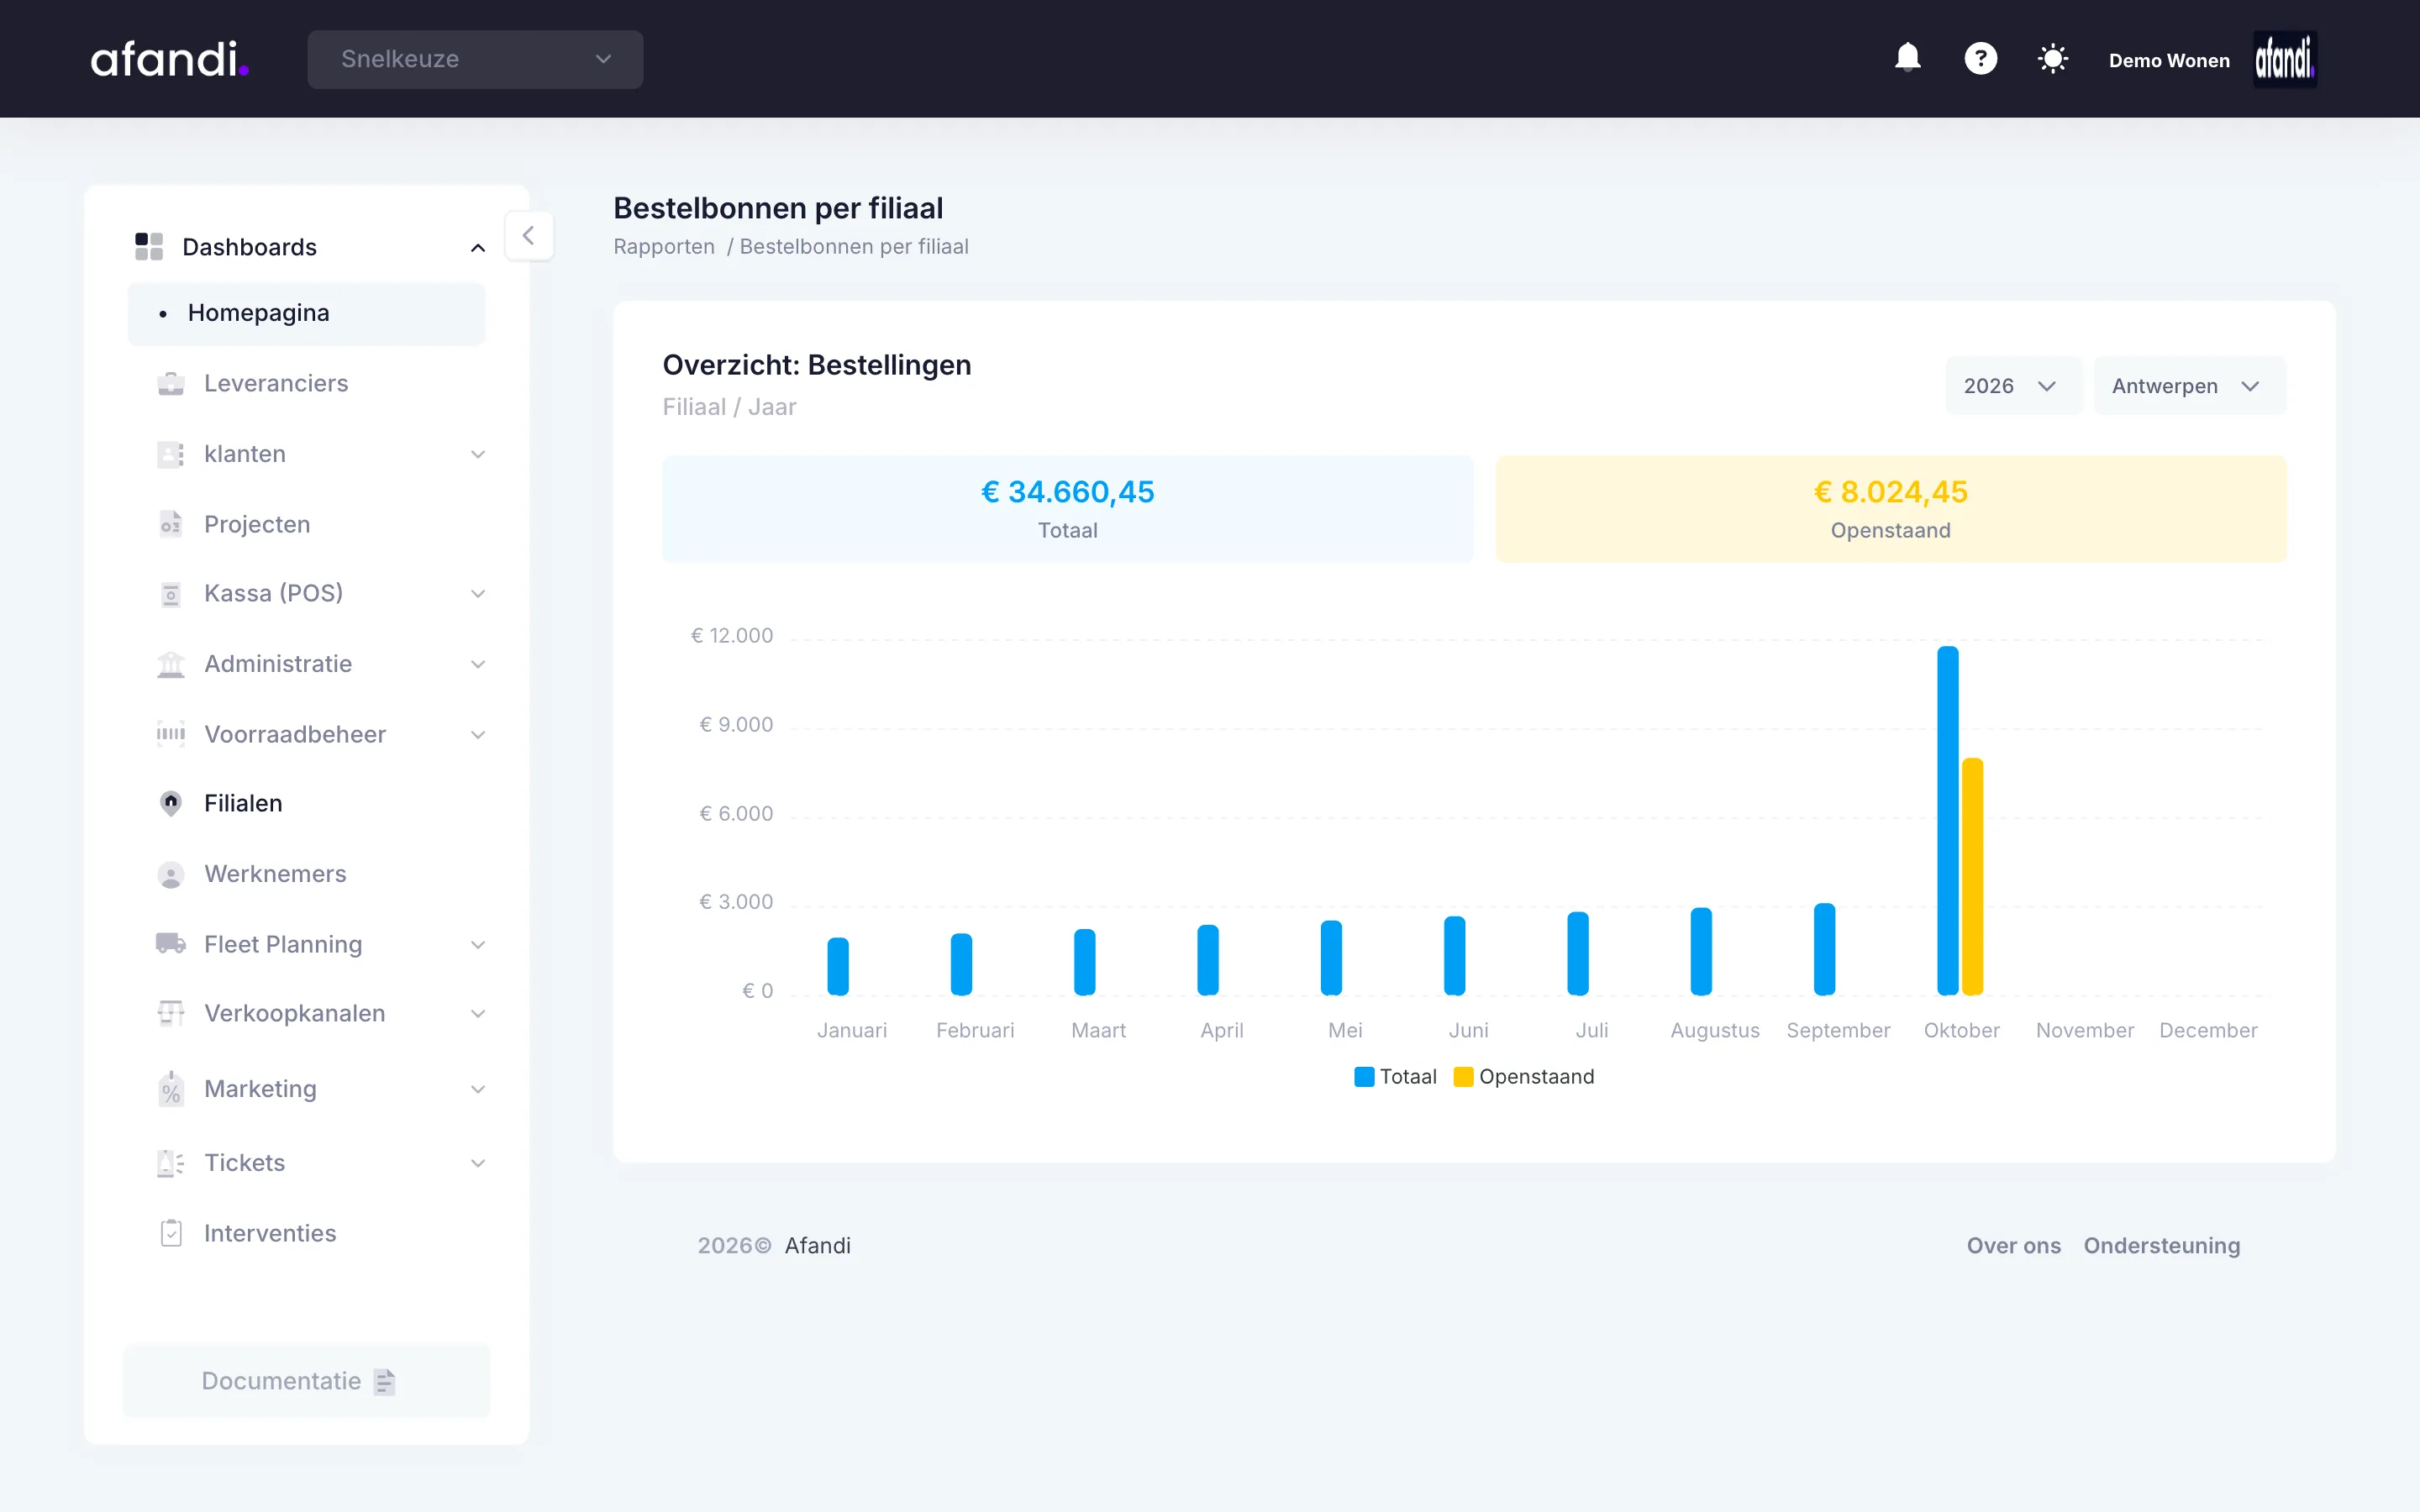Open the 2026 year dropdown
The width and height of the screenshot is (2420, 1512).
click(x=2012, y=386)
